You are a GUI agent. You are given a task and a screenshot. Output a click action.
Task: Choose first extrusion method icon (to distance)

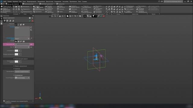tap(16, 41)
